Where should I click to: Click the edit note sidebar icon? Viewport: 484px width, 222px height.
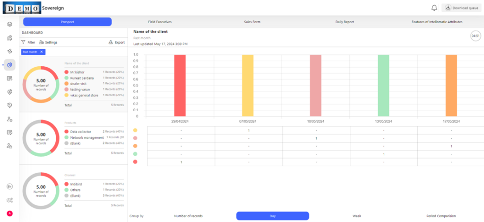coord(9,133)
